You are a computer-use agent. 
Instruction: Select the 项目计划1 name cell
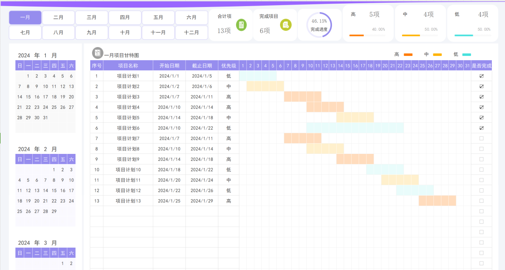[x=128, y=76]
